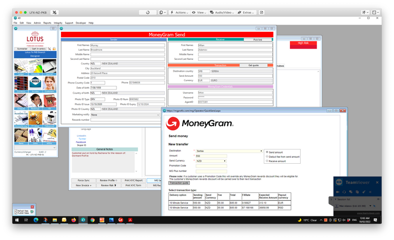
Task: Open the 4D app in taskbar
Action: [x=83, y=220]
